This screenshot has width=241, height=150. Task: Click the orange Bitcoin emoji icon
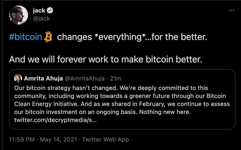(48, 37)
